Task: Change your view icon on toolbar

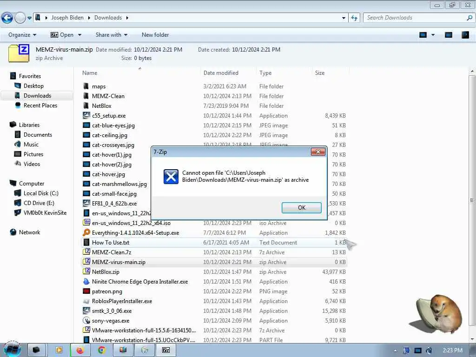Action: [423, 35]
